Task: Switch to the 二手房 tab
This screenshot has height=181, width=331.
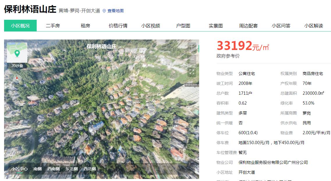Action: point(53,26)
